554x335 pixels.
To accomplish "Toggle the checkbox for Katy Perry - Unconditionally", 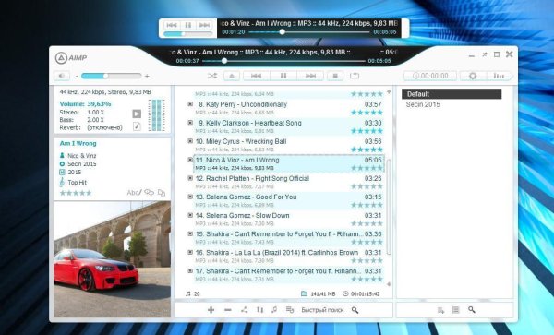I will (x=190, y=104).
